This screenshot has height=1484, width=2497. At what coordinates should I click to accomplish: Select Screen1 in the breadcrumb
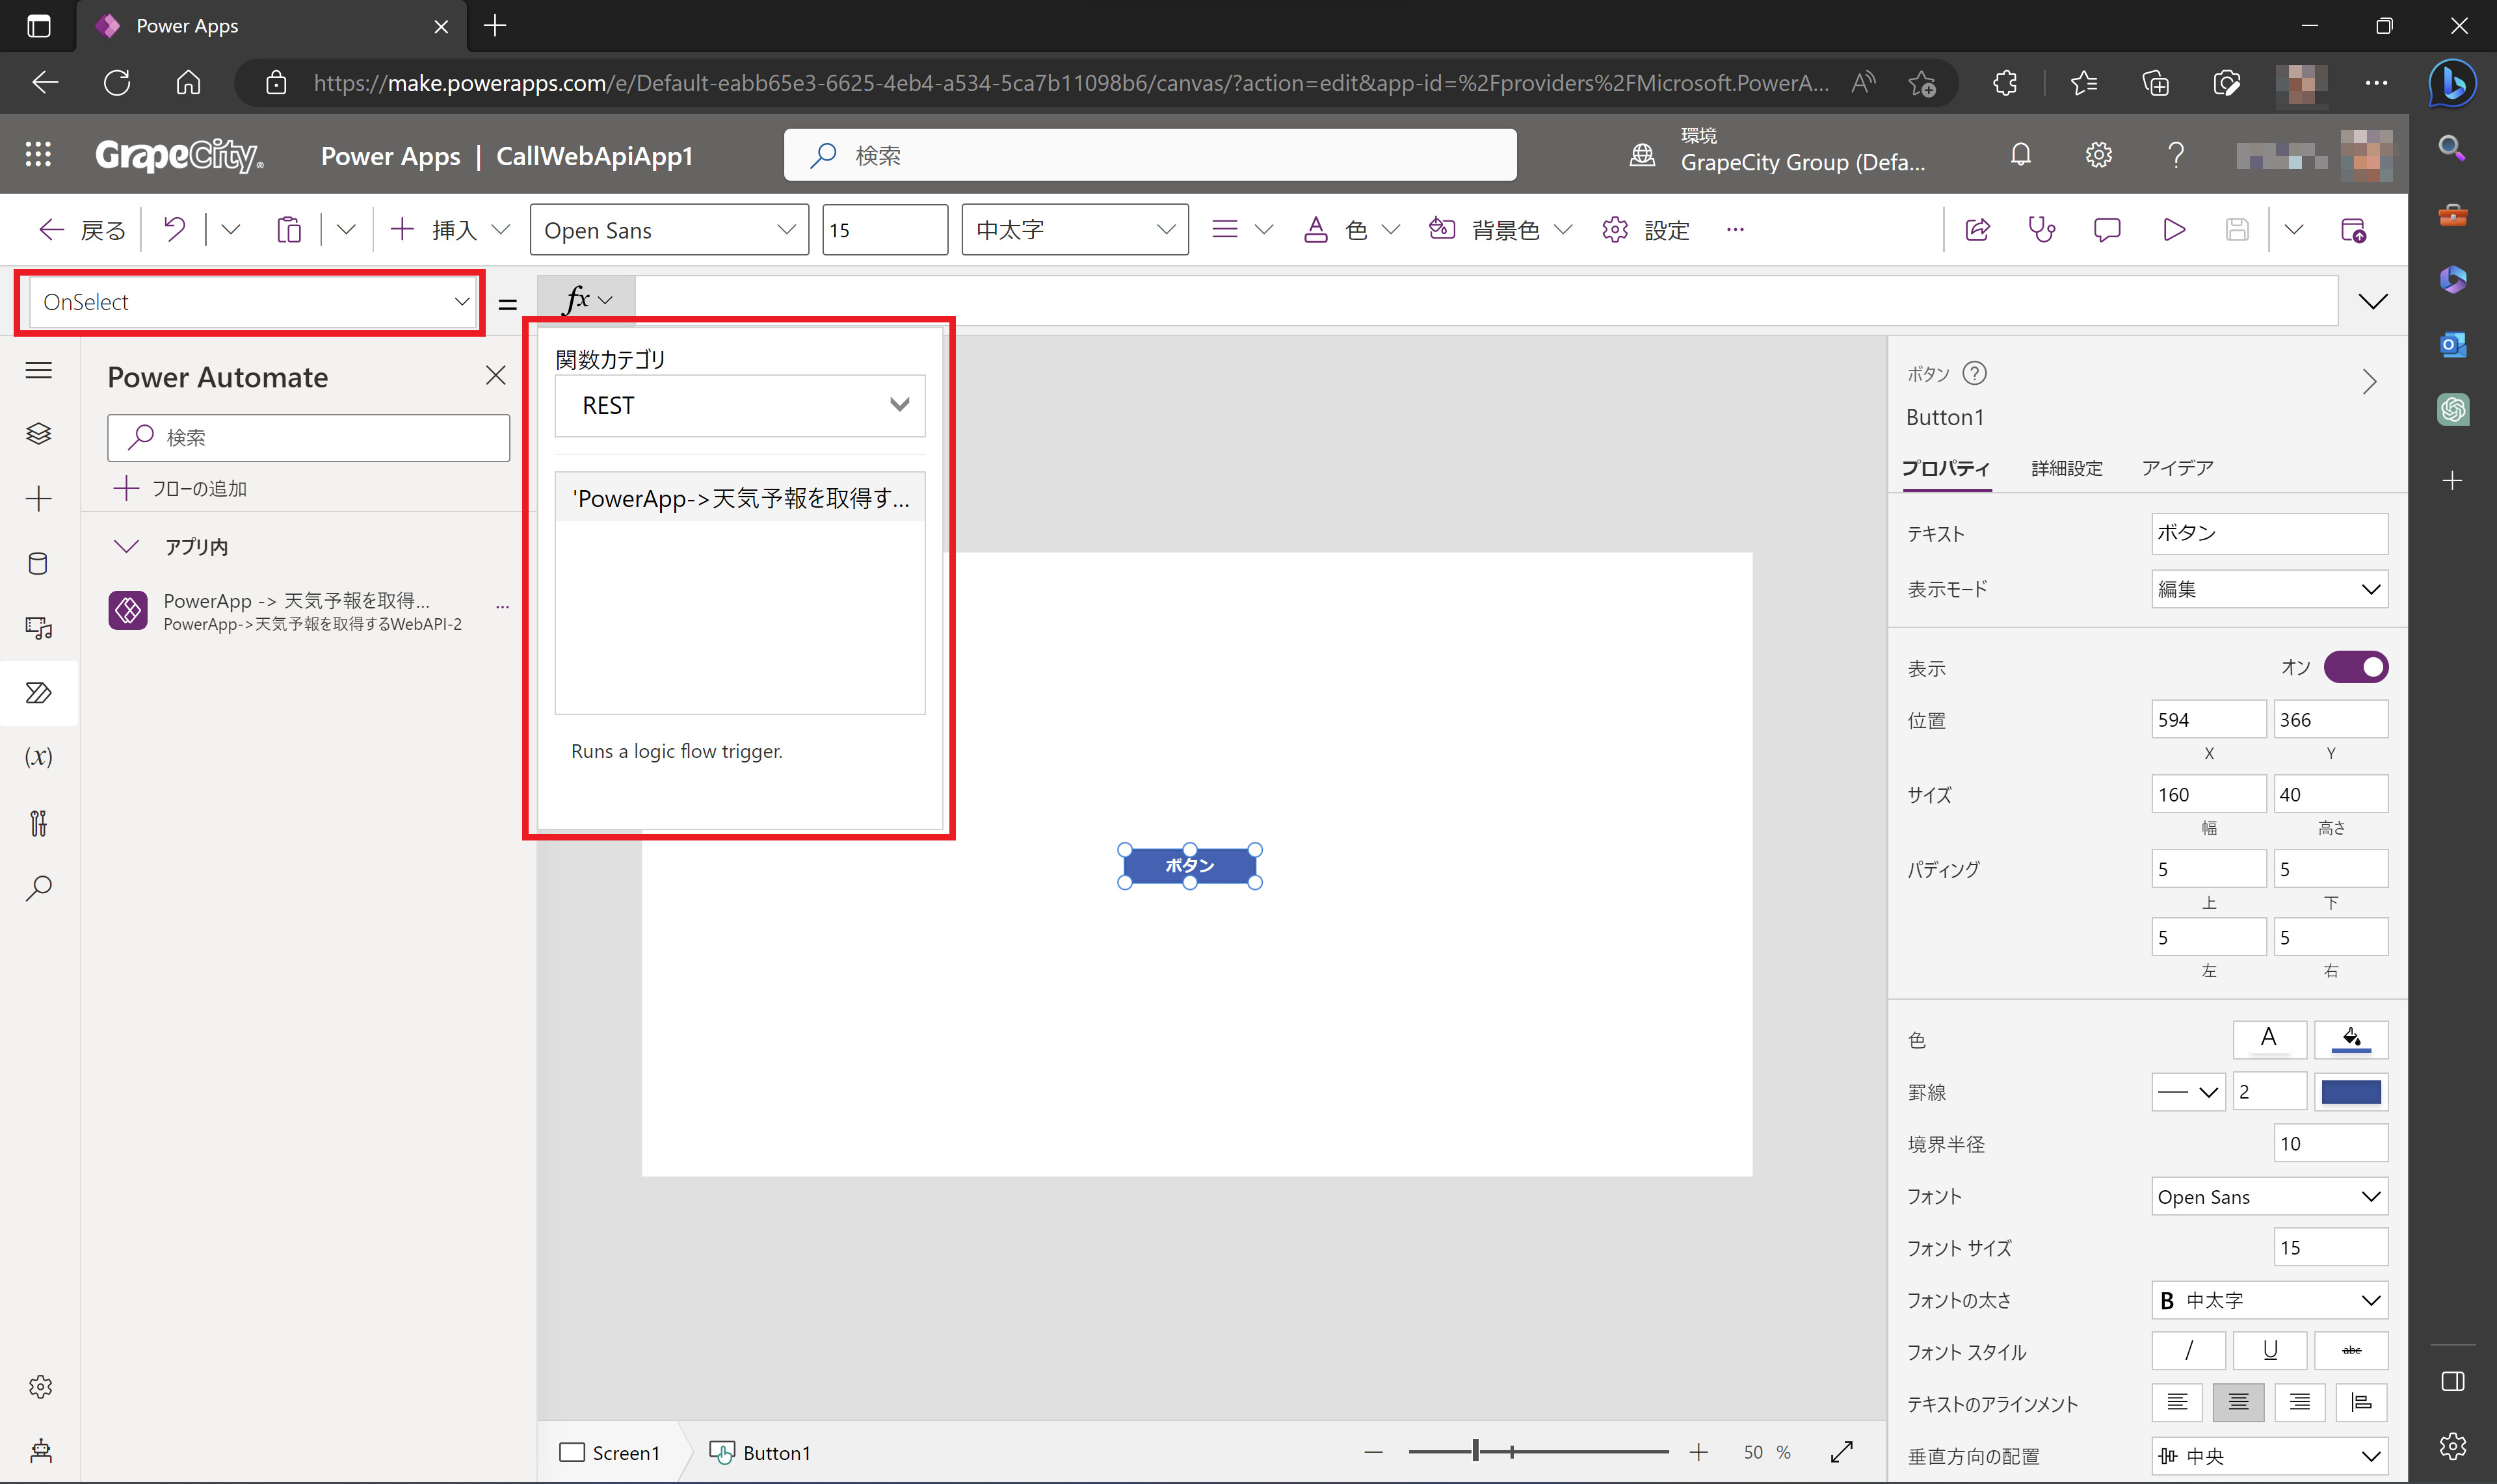[x=609, y=1452]
